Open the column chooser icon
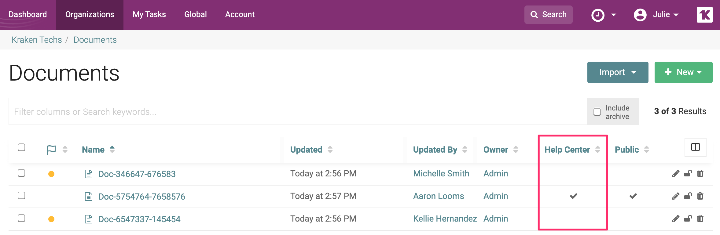The height and width of the screenshot is (235, 720). (x=695, y=147)
